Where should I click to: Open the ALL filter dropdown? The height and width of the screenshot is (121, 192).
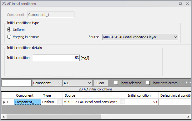coord(77,83)
